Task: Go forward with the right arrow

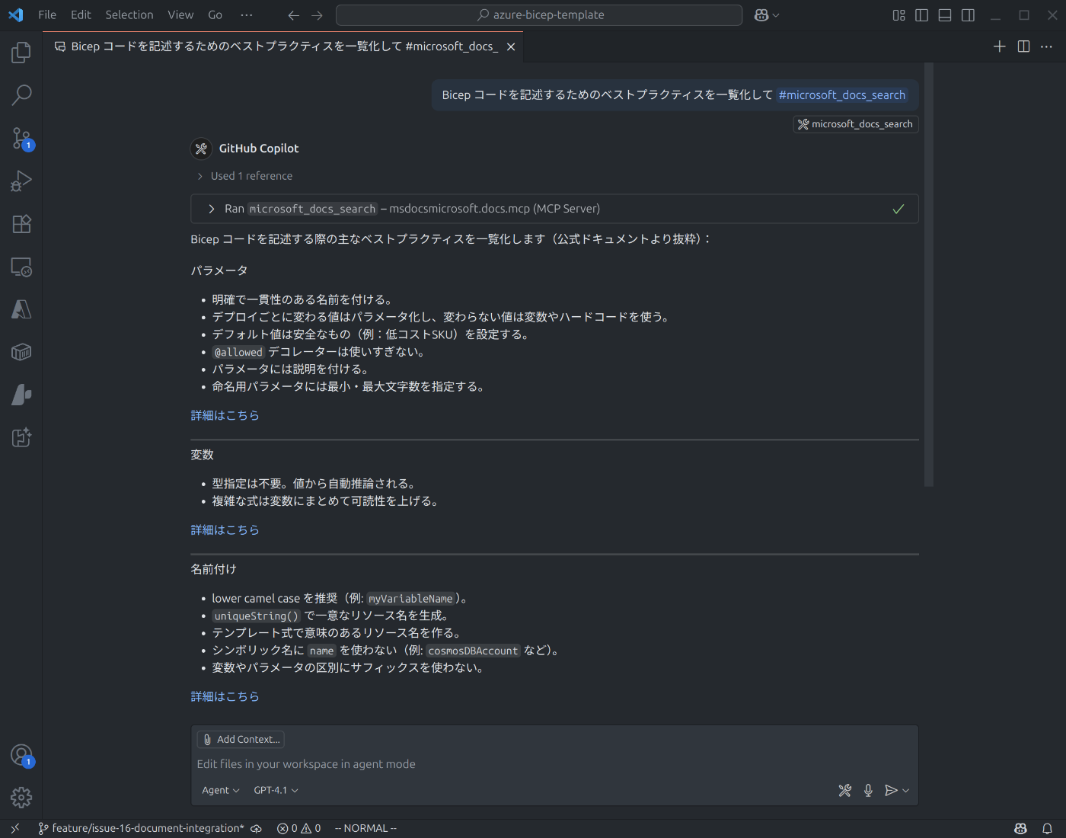Action: (318, 15)
